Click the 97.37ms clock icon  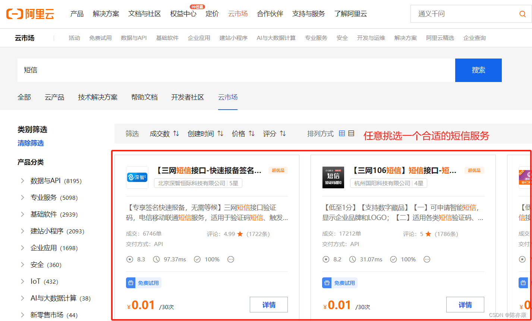156,259
